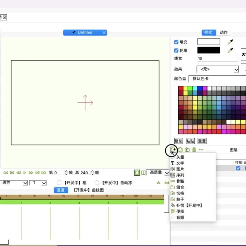Jump to the first frame with rewind-to-start icon

tap(6, 173)
